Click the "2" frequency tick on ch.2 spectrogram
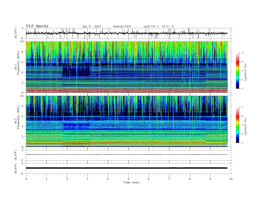This screenshot has height=201, width=260. (x=23, y=137)
